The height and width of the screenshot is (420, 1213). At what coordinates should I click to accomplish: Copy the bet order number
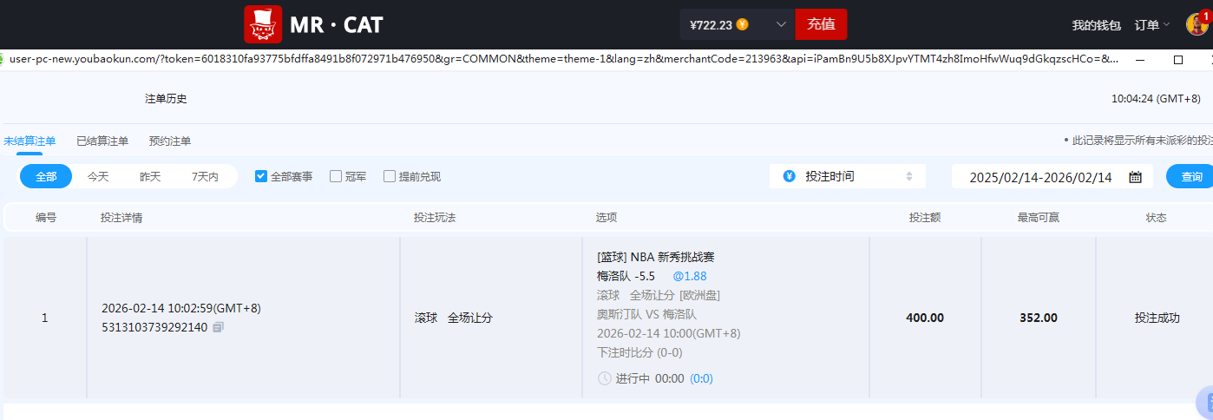pos(218,327)
